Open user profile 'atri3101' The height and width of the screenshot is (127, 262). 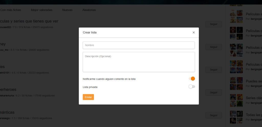pos(5,73)
